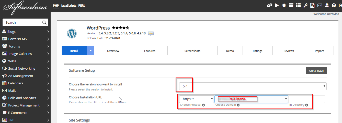Image resolution: width=342 pixels, height=123 pixels.
Task: Open the archive box installations icon
Action: click(x=291, y=5)
